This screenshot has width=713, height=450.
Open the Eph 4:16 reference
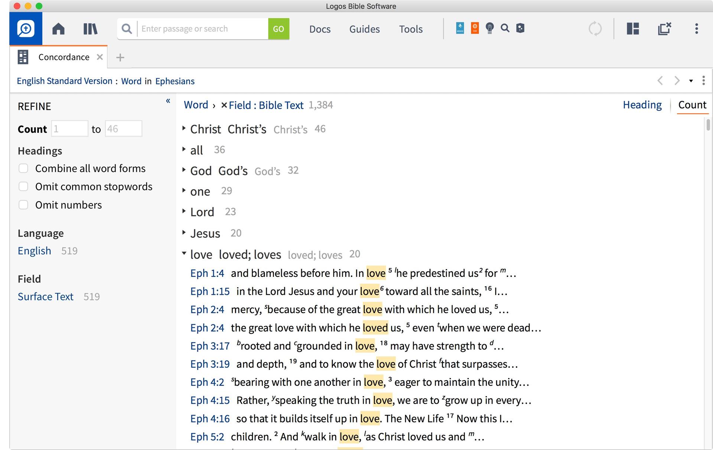point(210,418)
